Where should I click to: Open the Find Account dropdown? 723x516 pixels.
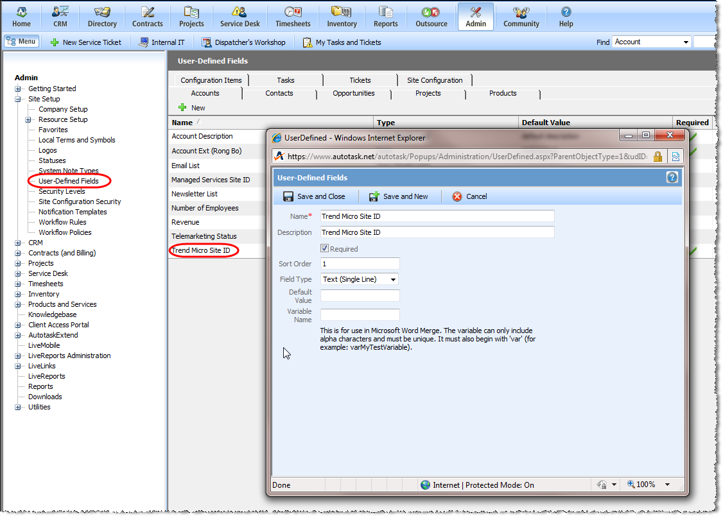686,42
